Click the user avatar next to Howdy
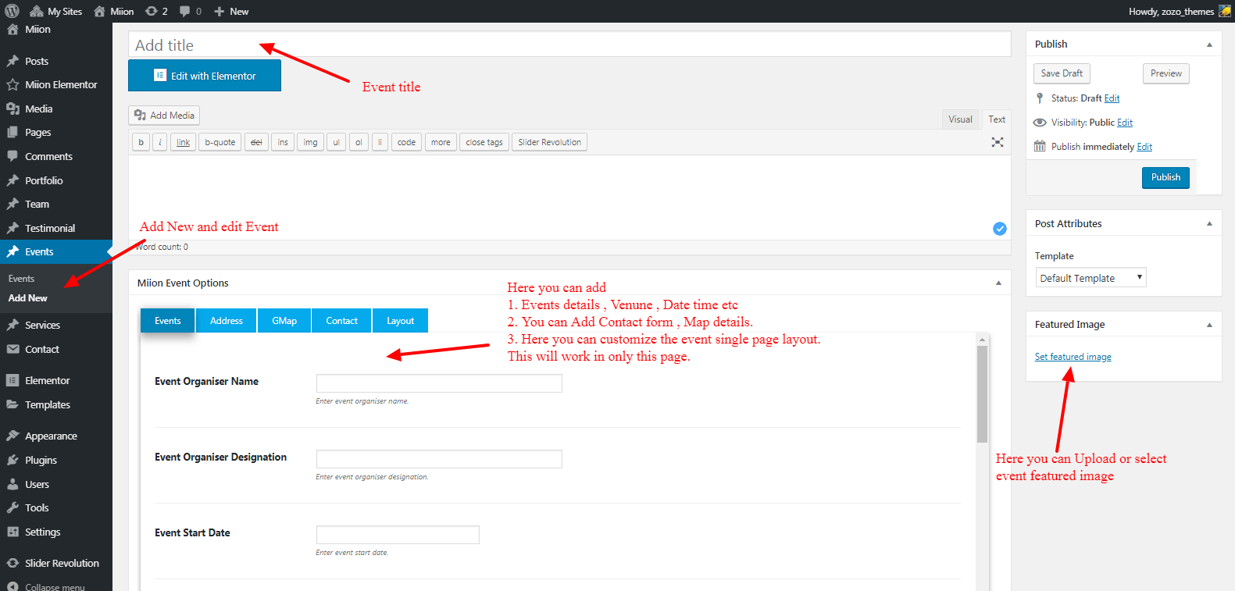1235x591 pixels. click(1225, 11)
